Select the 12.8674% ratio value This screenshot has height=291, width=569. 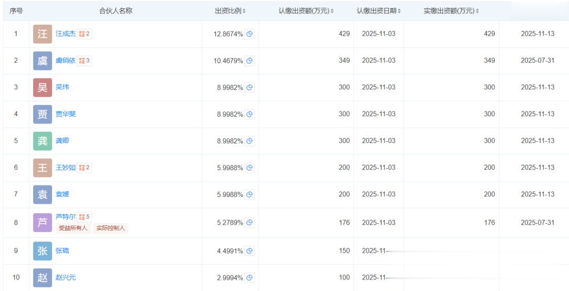[x=228, y=34]
